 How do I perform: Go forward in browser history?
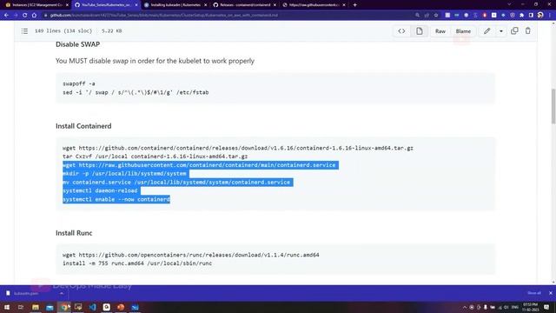click(x=16, y=16)
